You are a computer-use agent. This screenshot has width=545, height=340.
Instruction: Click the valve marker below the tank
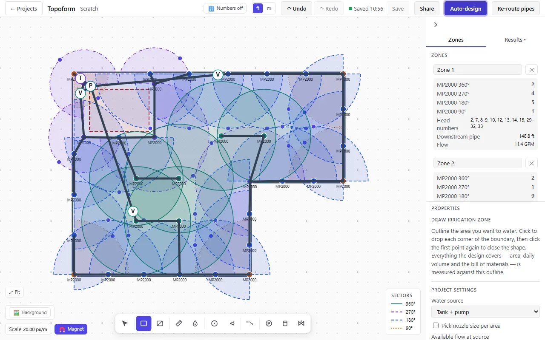pos(80,93)
